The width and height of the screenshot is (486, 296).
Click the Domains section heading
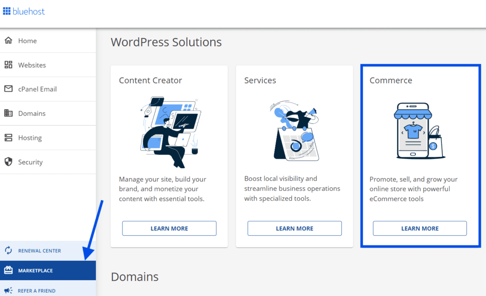click(134, 277)
